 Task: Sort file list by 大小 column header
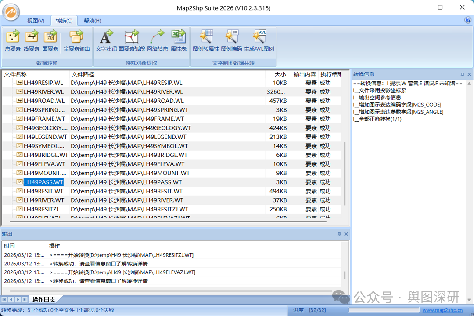280,74
